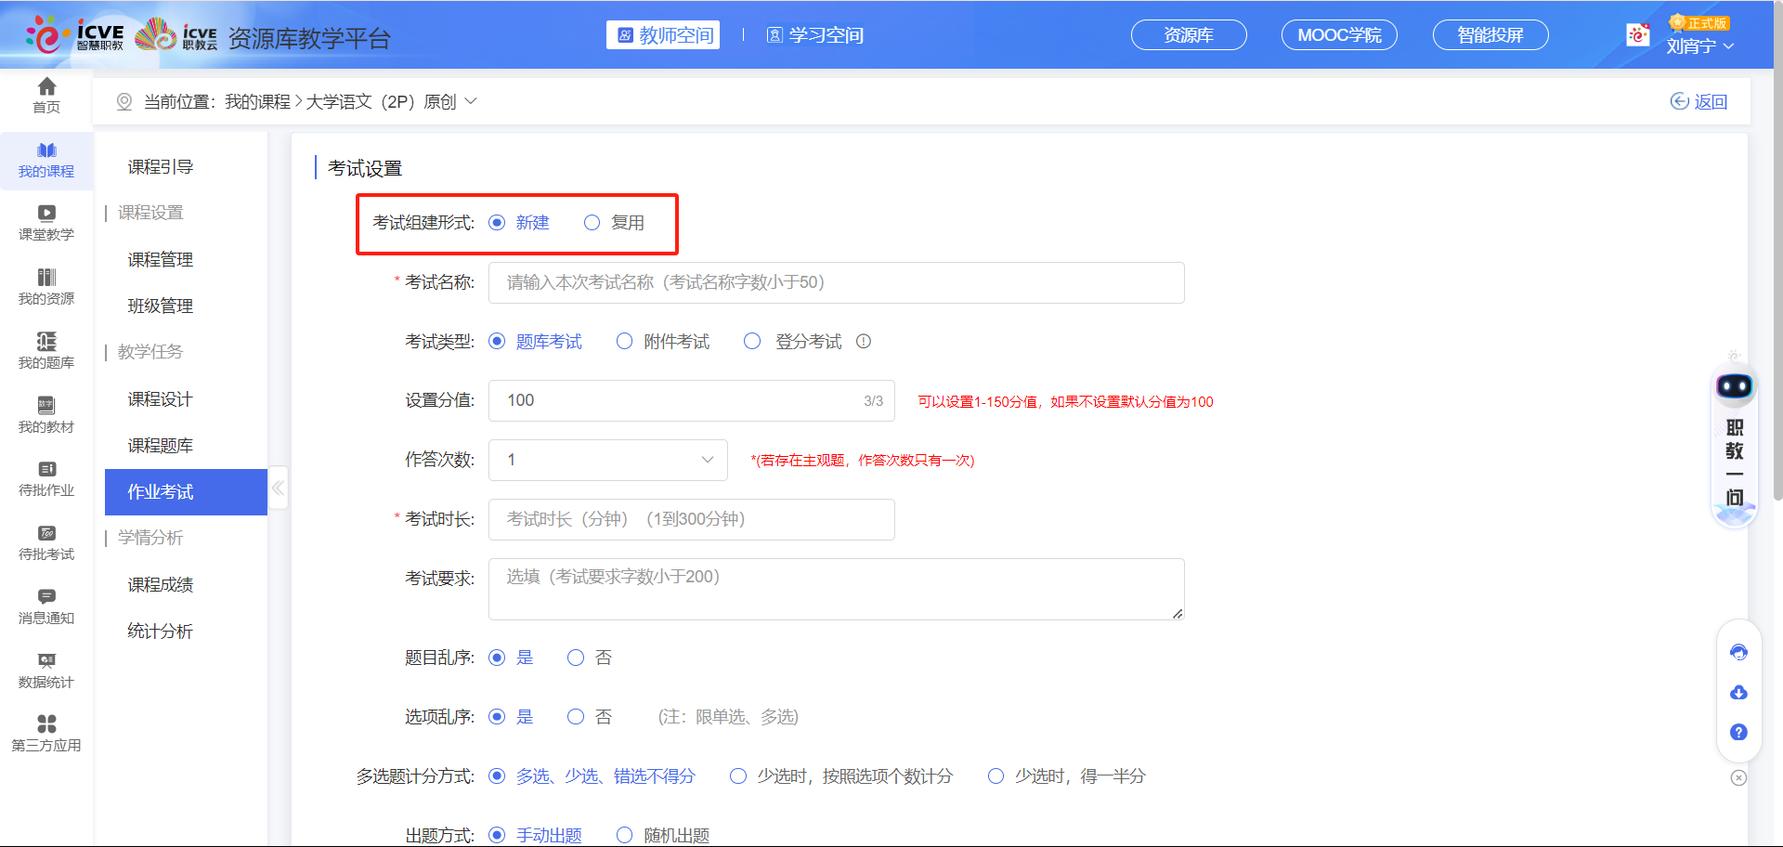1783x847 pixels.
Task: Open the 课程题库 menu item
Action: point(159,445)
